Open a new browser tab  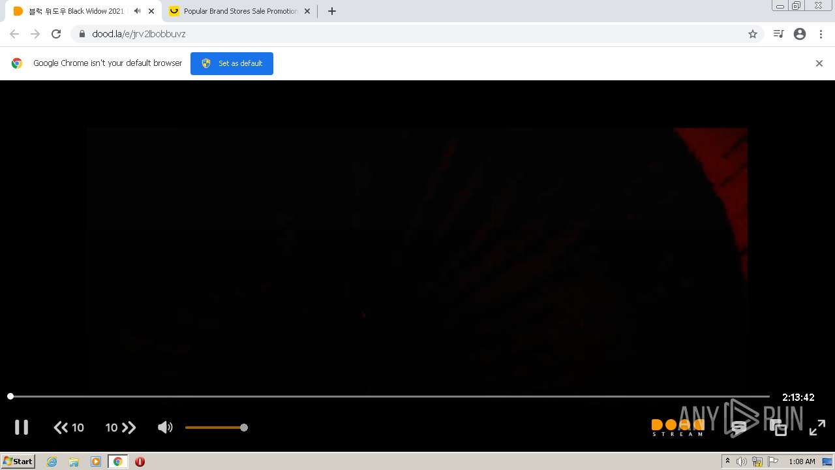coord(332,11)
